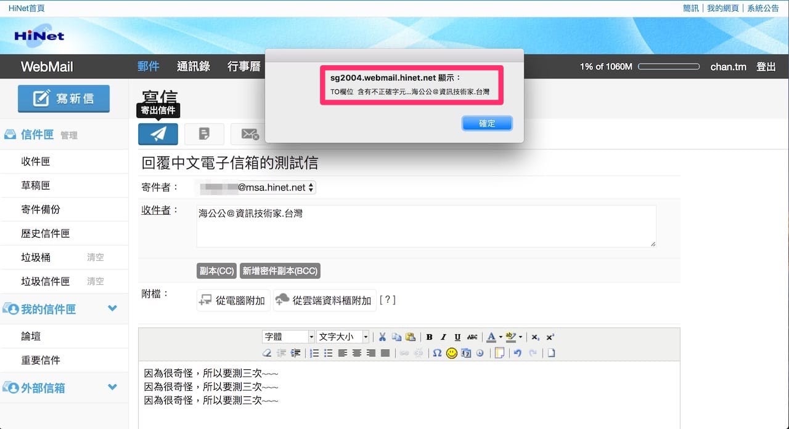The image size is (789, 429).
Task: Expand the 外部信箱 section
Action: point(112,388)
